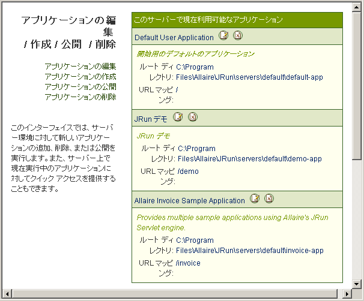The height and width of the screenshot is (301, 364).
Task: Click edit icon for Default User Application
Action: point(223,35)
